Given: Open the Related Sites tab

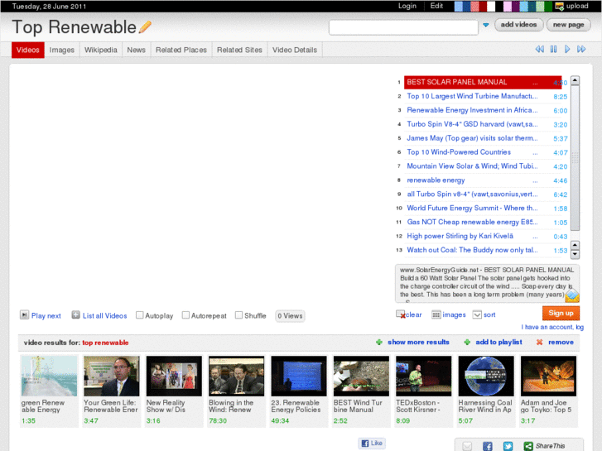Looking at the screenshot, I should 239,50.
